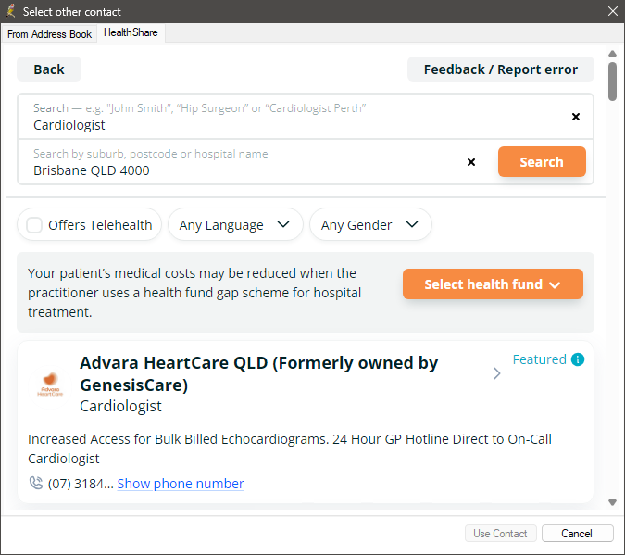Clear the Brisbane QLD 4000 location
Viewport: 625px width, 555px height.
tap(471, 162)
